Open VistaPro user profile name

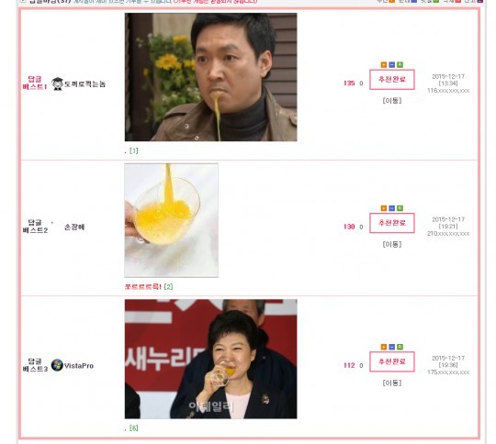[79, 366]
